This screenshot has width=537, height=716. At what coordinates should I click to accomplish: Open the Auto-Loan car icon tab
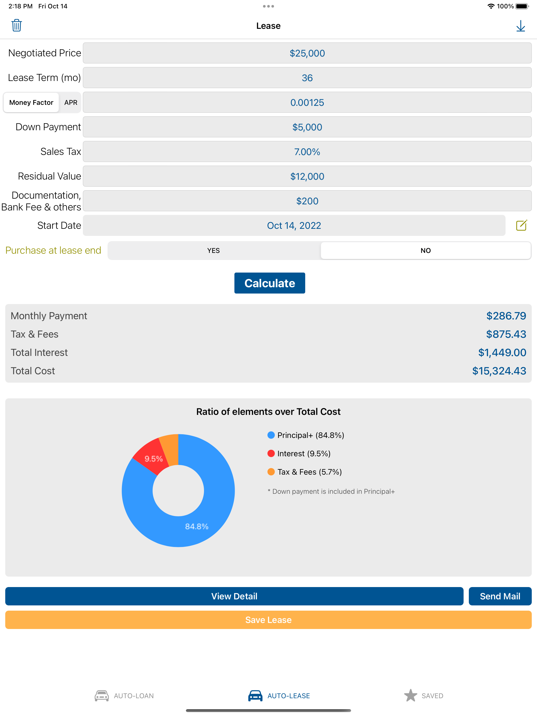click(102, 695)
